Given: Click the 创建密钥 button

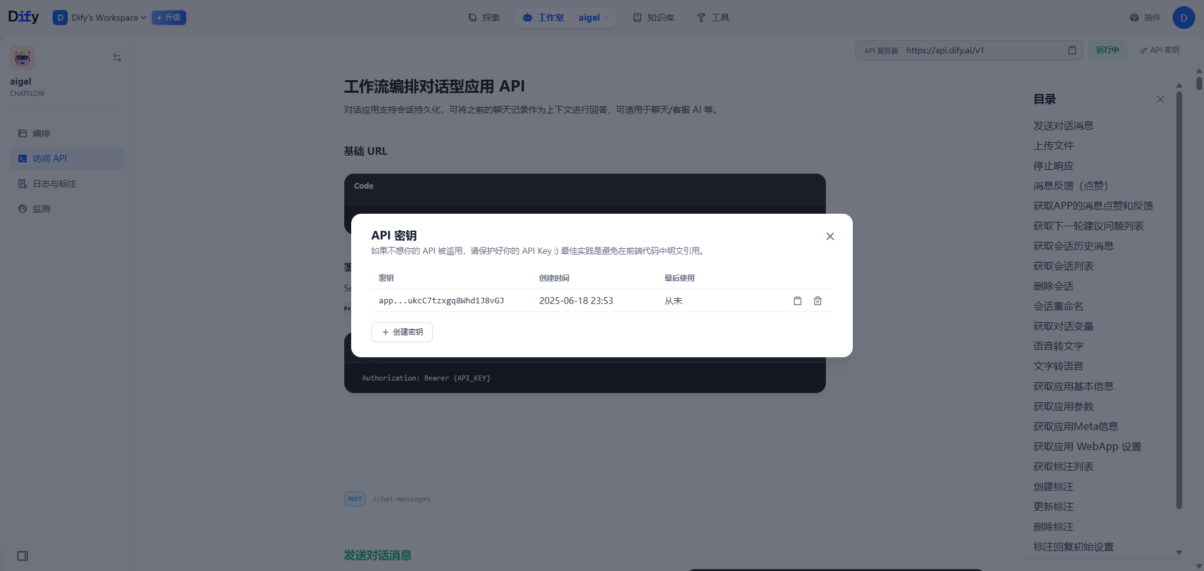Looking at the screenshot, I should [x=401, y=332].
